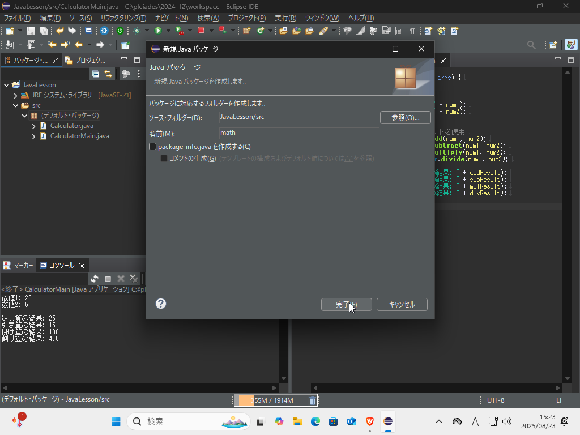
Task: Open ファイル menu
Action: coord(17,18)
